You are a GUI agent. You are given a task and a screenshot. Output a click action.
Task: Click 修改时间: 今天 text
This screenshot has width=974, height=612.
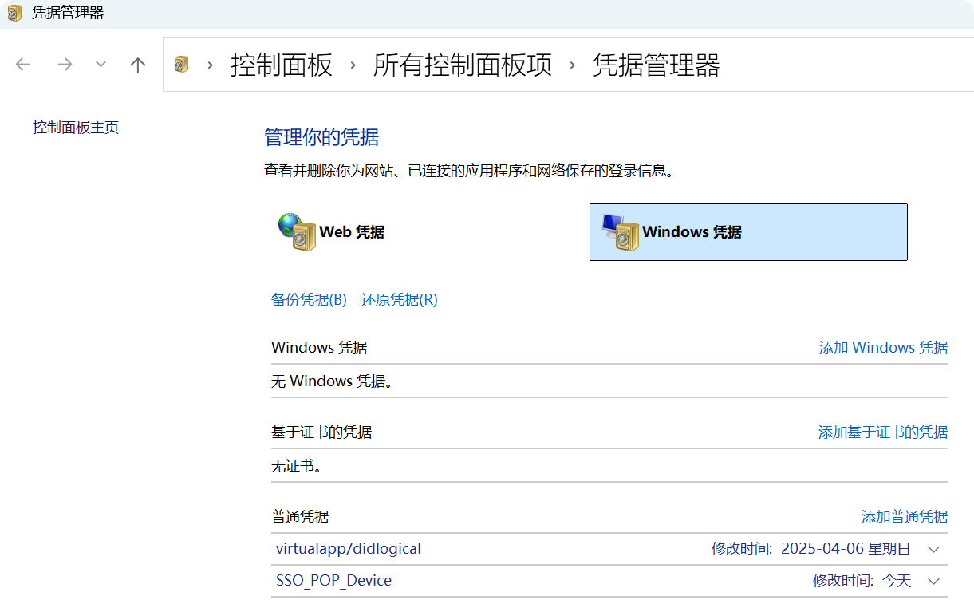coord(862,581)
